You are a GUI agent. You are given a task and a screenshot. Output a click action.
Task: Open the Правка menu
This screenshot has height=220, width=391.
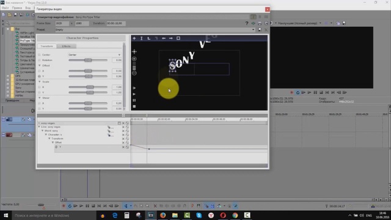pos(17,8)
